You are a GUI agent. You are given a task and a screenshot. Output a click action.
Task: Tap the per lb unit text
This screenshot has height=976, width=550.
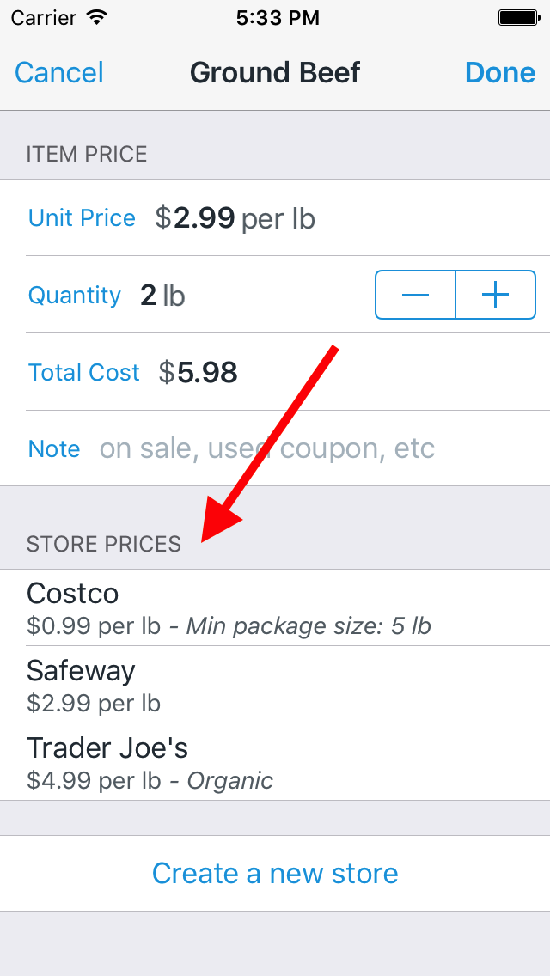pyautogui.click(x=278, y=219)
